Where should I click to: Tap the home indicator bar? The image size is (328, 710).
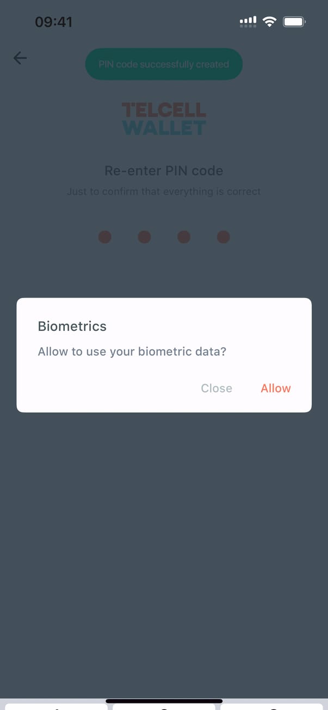(x=164, y=701)
